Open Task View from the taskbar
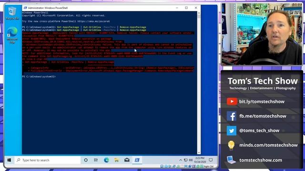The image size is (305, 171). 96,160
